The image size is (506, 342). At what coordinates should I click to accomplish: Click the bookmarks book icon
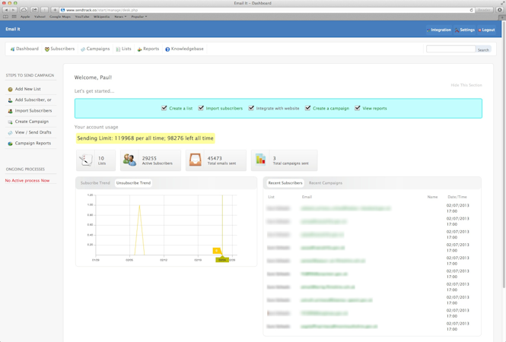[x=6, y=17]
